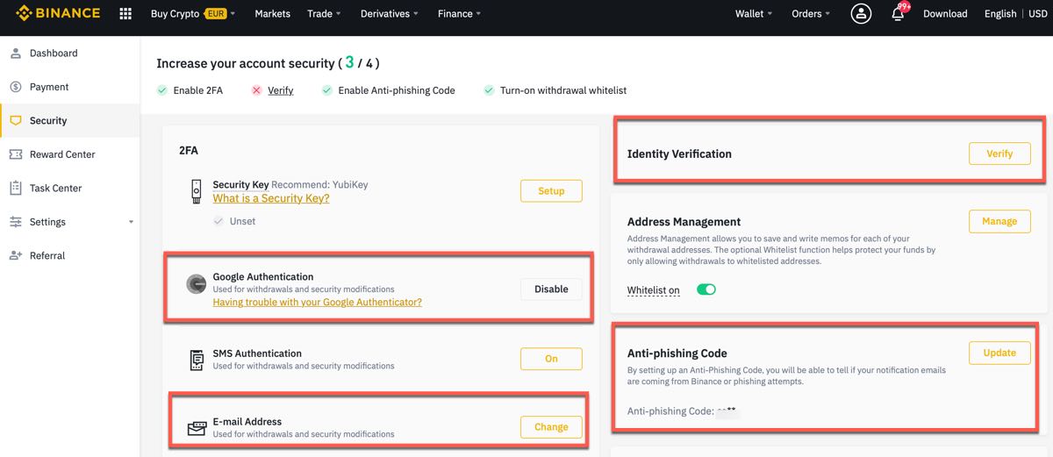Open the Wallet dropdown
Viewport: 1053px width, 457px height.
[754, 14]
